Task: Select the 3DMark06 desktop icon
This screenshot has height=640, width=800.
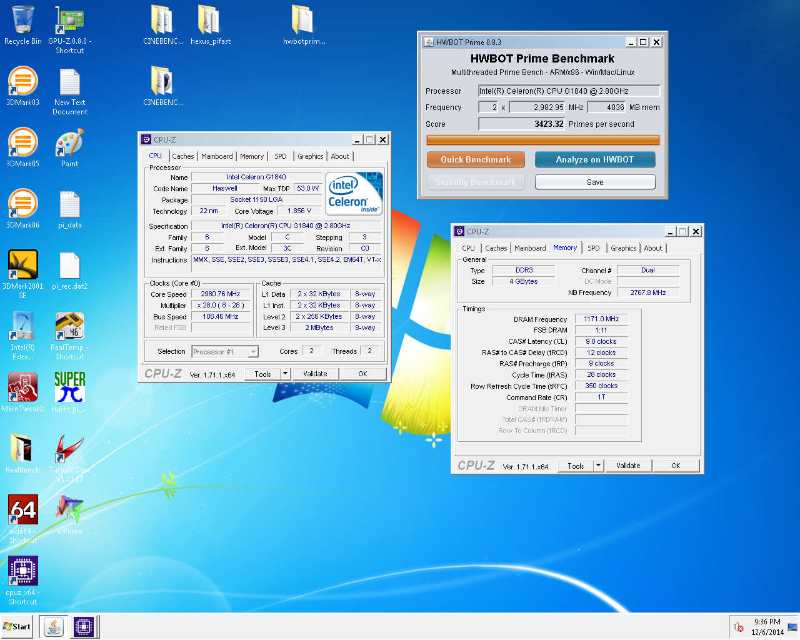Action: tap(23, 209)
